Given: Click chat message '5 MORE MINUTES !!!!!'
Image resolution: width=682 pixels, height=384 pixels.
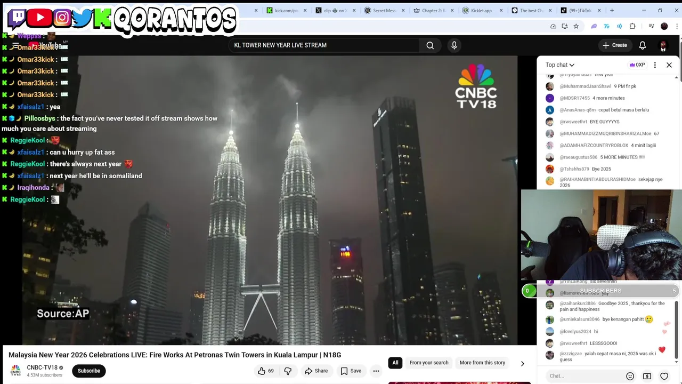Looking at the screenshot, I should pos(622,157).
